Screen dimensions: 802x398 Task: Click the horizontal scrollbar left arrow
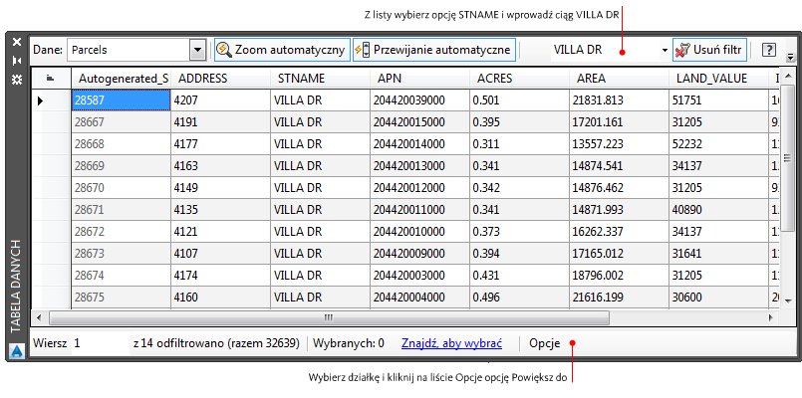(x=39, y=317)
